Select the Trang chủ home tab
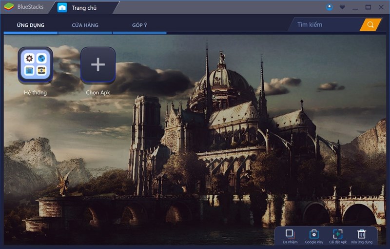 pyautogui.click(x=83, y=7)
